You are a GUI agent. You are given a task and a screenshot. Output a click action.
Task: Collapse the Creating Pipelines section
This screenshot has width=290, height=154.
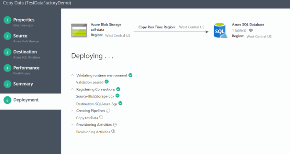coord(72,111)
